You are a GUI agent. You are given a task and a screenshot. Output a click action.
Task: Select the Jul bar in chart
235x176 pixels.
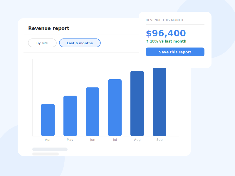[x=115, y=108]
